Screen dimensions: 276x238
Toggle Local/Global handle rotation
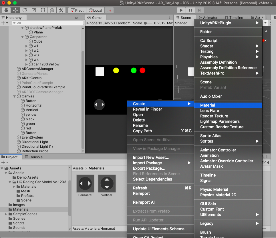(x=95, y=10)
